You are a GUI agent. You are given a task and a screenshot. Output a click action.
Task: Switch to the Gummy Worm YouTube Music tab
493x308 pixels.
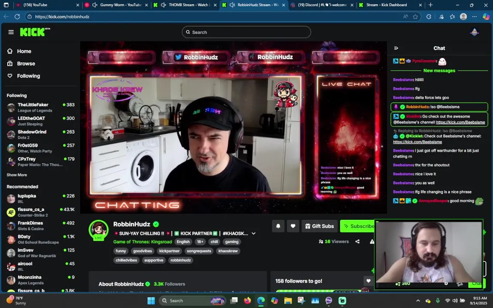pyautogui.click(x=116, y=5)
